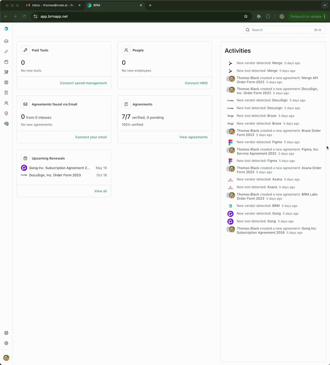Click New vendor detected: Asana activity
Viewport: 330px width, 365px height.
coord(268,179)
